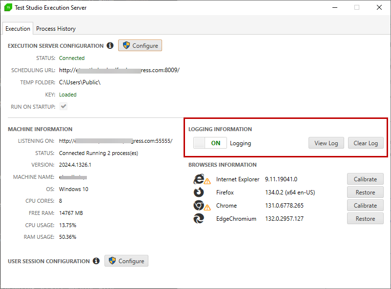The height and width of the screenshot is (289, 391).
Task: Click the OS value Windows 10
Action: click(74, 189)
